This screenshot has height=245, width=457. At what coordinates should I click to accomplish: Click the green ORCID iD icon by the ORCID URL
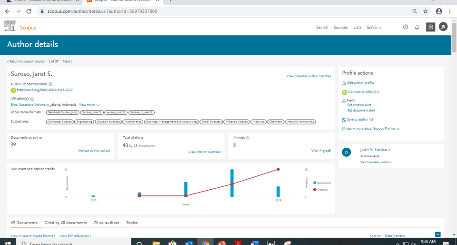point(13,90)
